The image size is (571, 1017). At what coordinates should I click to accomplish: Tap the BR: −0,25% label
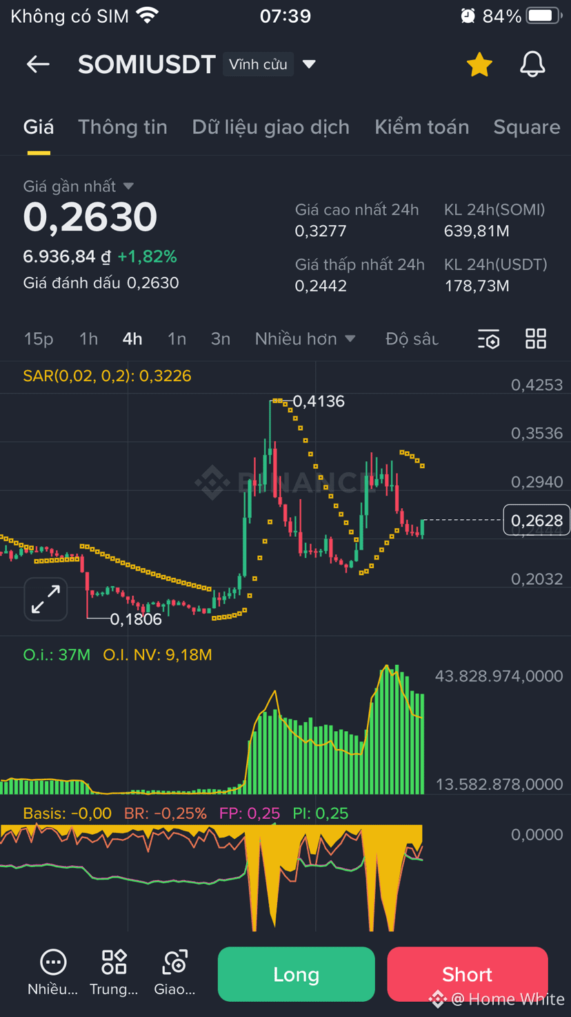pos(165,813)
